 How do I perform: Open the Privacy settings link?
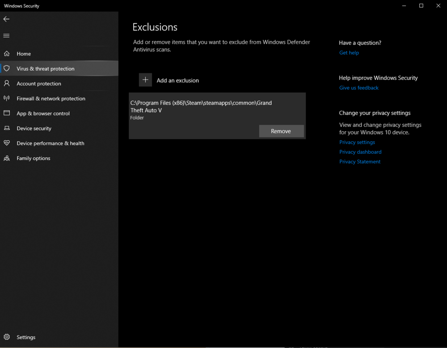coord(357,143)
